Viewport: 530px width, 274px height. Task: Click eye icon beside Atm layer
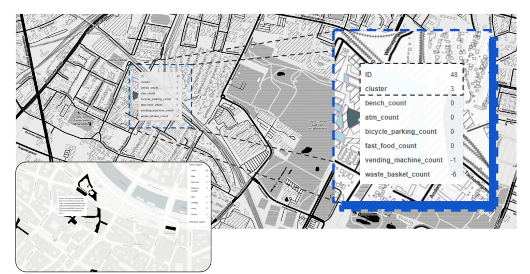pyautogui.click(x=207, y=197)
